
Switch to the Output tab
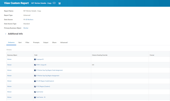point(46,42)
